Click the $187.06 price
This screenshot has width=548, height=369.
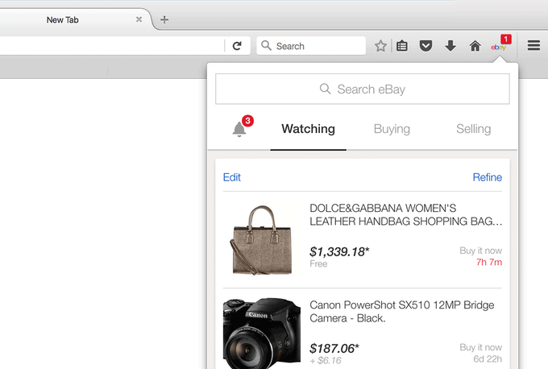tap(334, 348)
